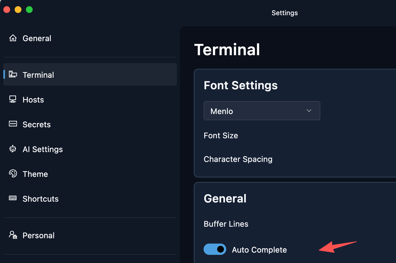Click the font dropdown chevron arrow
The height and width of the screenshot is (263, 396).
309,111
